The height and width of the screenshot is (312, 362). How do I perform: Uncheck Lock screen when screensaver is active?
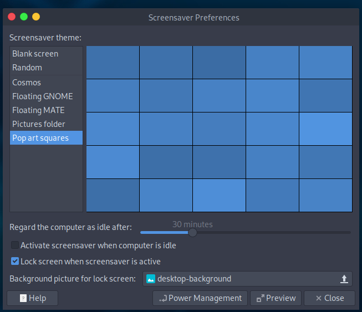coord(15,261)
